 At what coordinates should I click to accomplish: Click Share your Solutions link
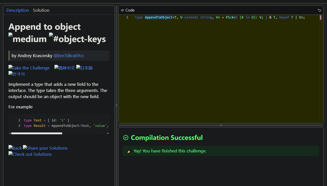(45, 148)
